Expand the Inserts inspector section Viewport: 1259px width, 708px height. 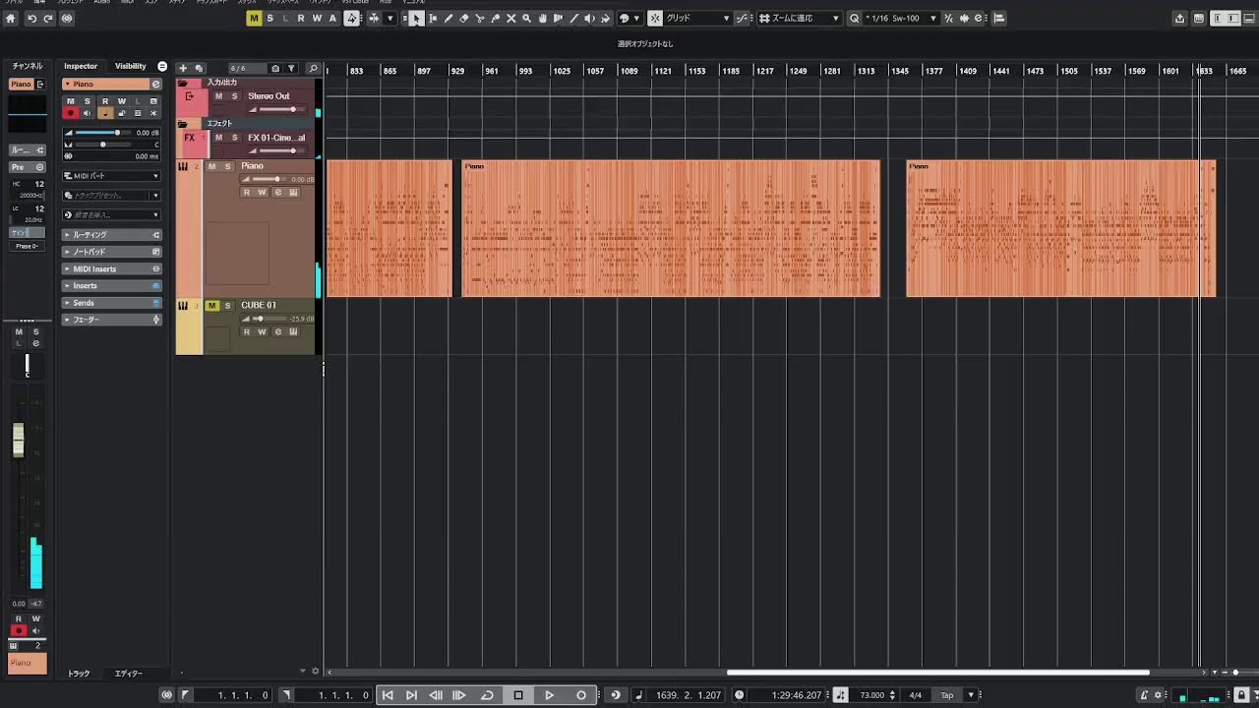coord(111,286)
